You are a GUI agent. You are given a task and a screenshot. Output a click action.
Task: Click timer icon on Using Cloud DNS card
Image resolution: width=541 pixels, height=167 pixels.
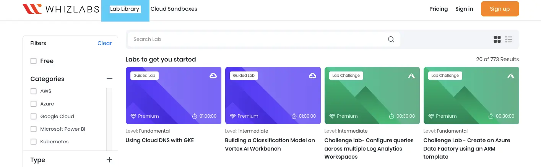(x=195, y=116)
